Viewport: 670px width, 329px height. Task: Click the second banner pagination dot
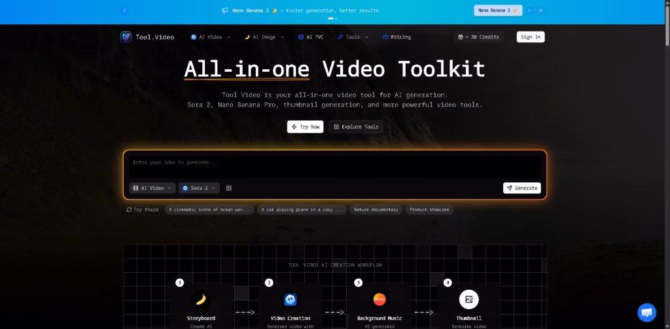coord(336,19)
